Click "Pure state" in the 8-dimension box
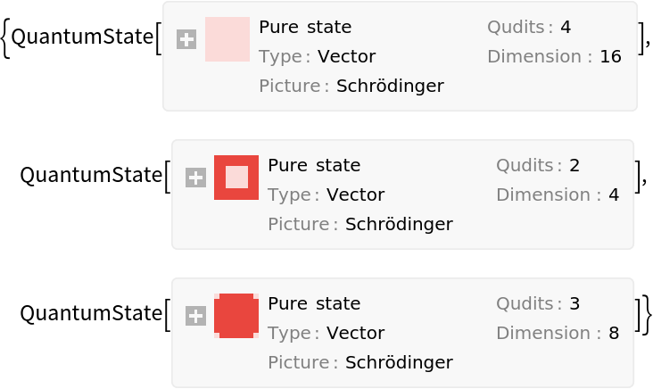Screen dimensions: 653x389 click(x=314, y=303)
